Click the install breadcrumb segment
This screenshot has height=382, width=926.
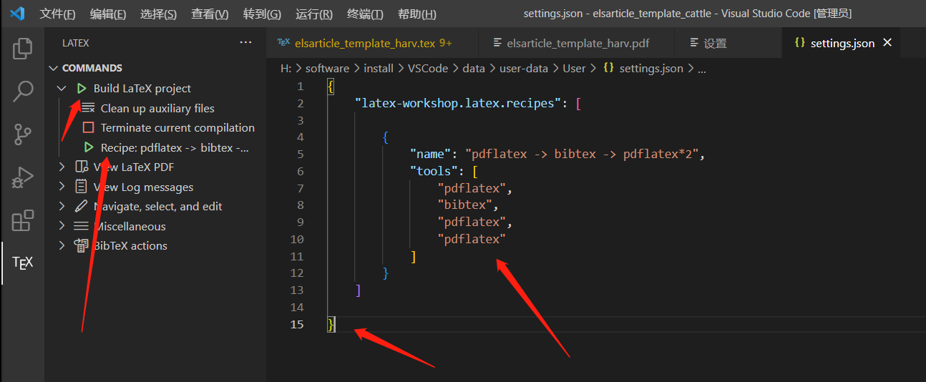coord(379,69)
